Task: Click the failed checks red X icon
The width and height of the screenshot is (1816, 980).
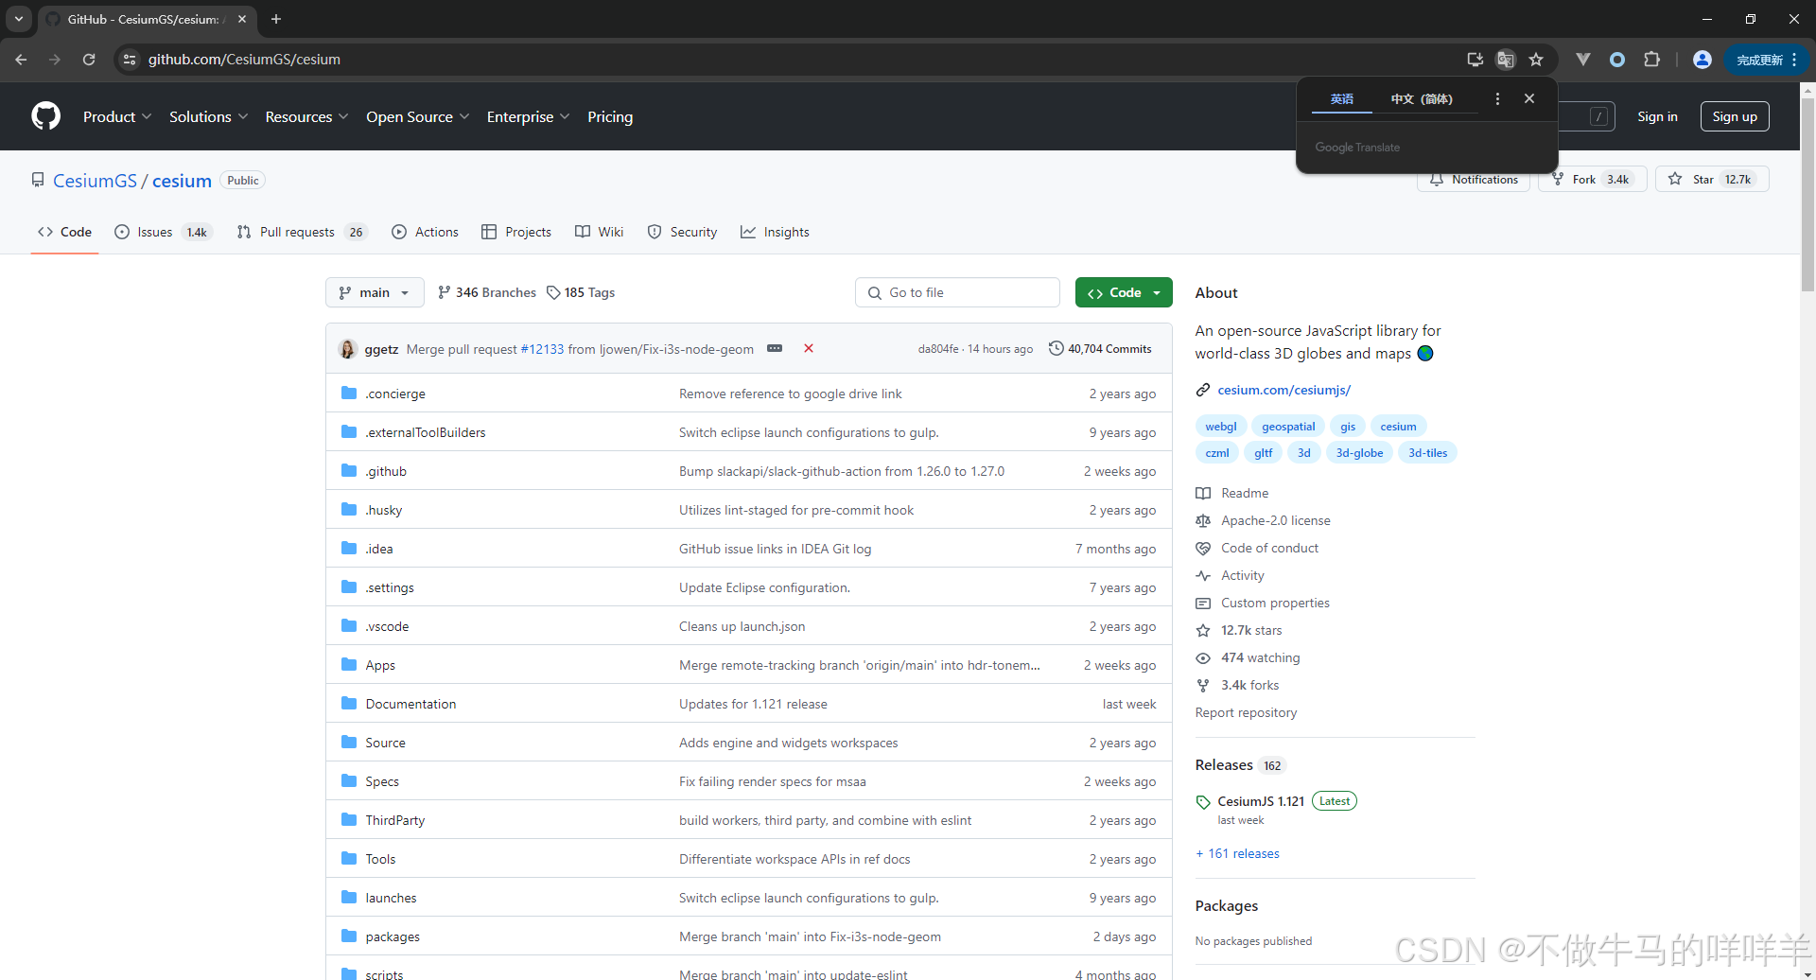Action: point(809,348)
